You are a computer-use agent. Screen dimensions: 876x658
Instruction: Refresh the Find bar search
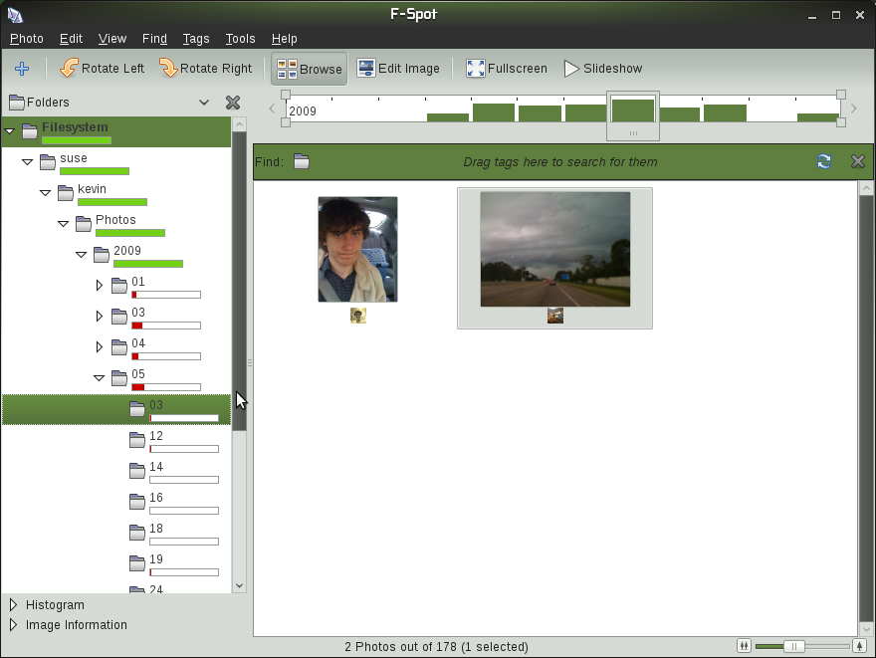point(824,161)
